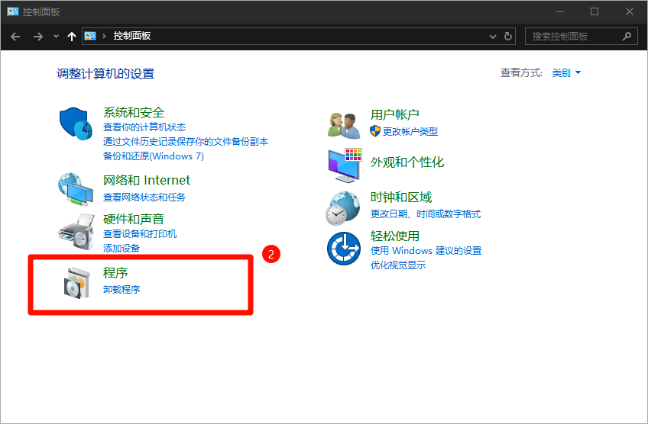This screenshot has height=424, width=648.
Task: Open 备份和还原(Windows 7) link
Action: point(154,156)
